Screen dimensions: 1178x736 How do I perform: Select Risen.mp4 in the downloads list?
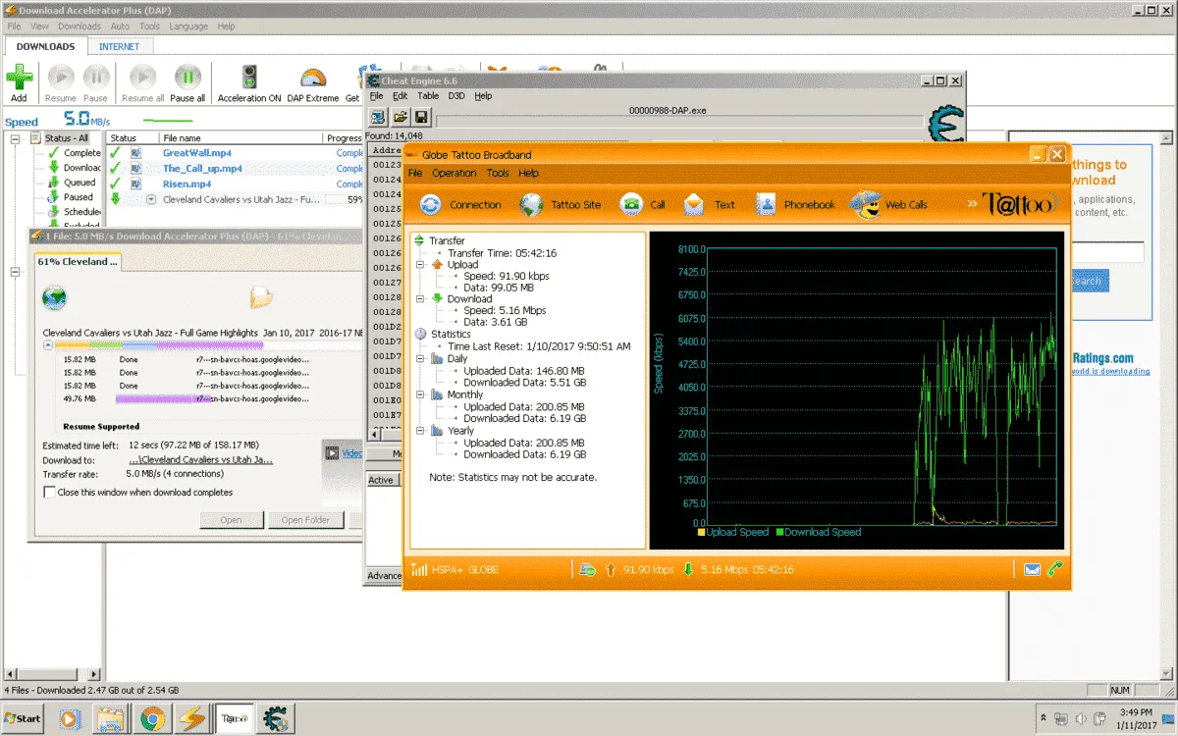point(187,184)
